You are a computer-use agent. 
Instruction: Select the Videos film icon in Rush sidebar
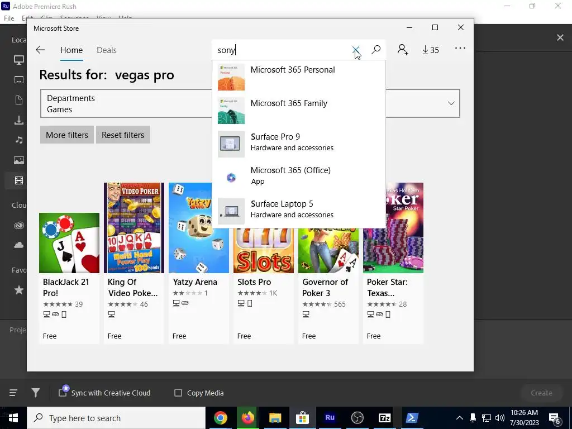point(18,180)
